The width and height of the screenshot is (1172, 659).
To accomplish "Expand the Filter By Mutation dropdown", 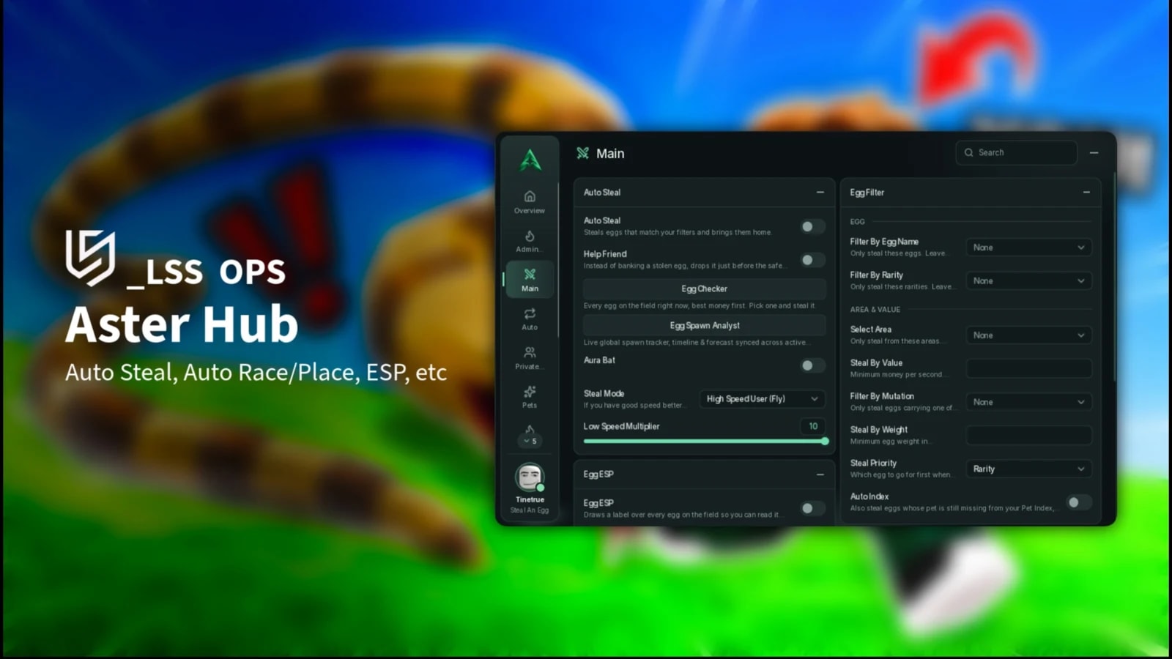I will coord(1028,402).
